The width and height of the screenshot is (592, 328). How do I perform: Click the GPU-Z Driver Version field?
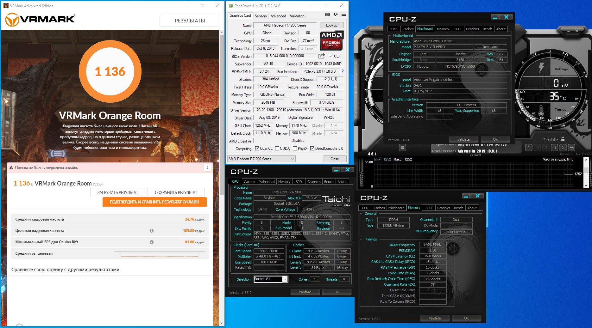coord(298,110)
